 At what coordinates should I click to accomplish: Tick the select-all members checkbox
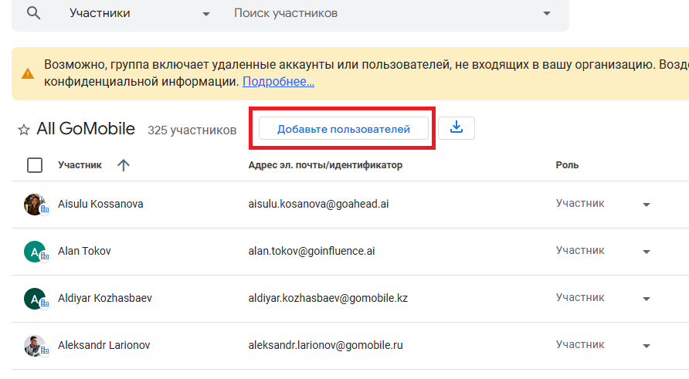click(x=35, y=164)
